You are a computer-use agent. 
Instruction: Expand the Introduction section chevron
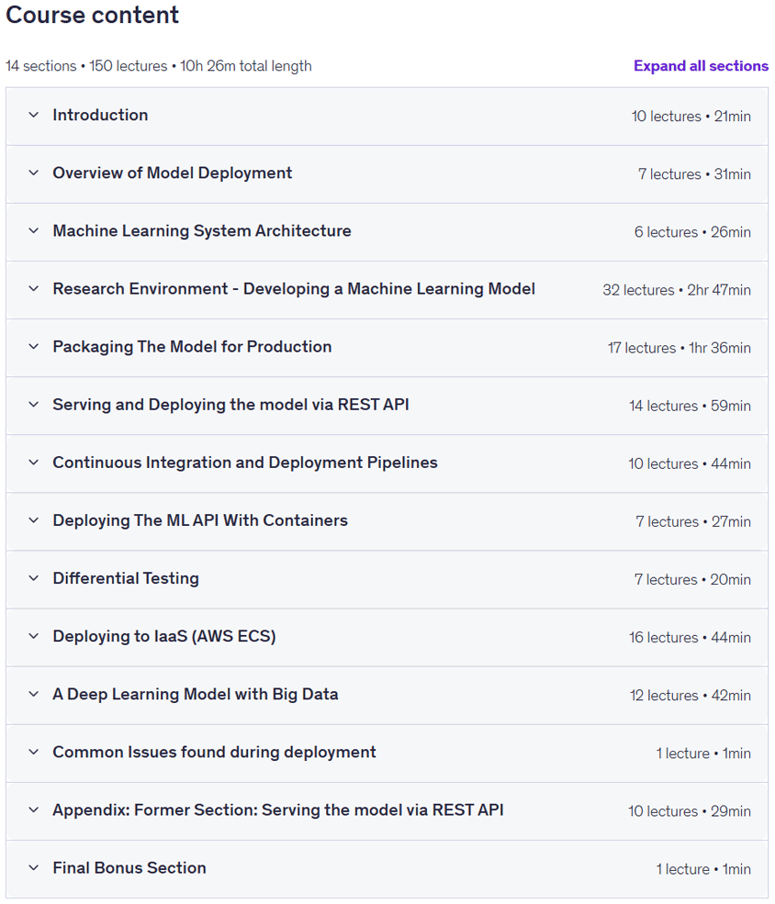click(34, 116)
